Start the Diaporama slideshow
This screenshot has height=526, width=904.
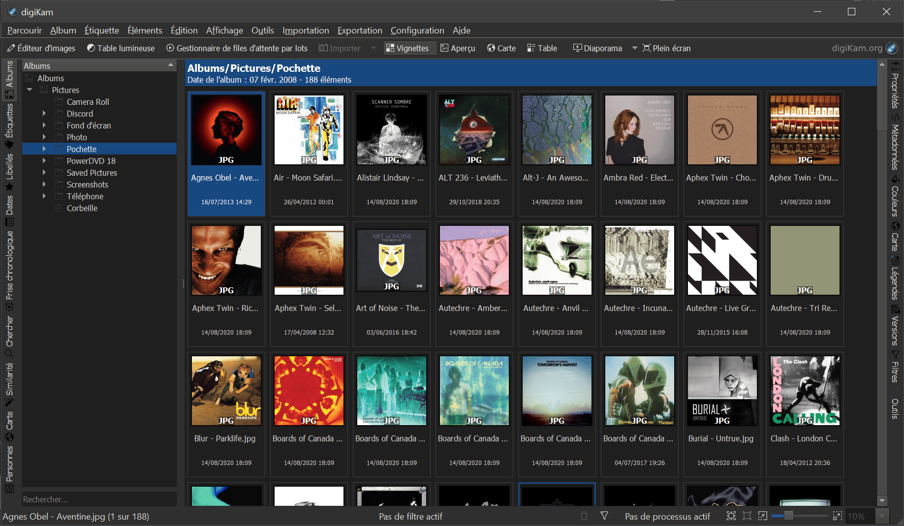(598, 48)
